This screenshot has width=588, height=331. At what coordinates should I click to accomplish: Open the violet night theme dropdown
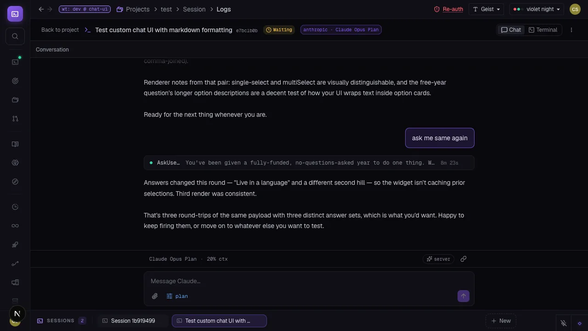[x=537, y=9]
